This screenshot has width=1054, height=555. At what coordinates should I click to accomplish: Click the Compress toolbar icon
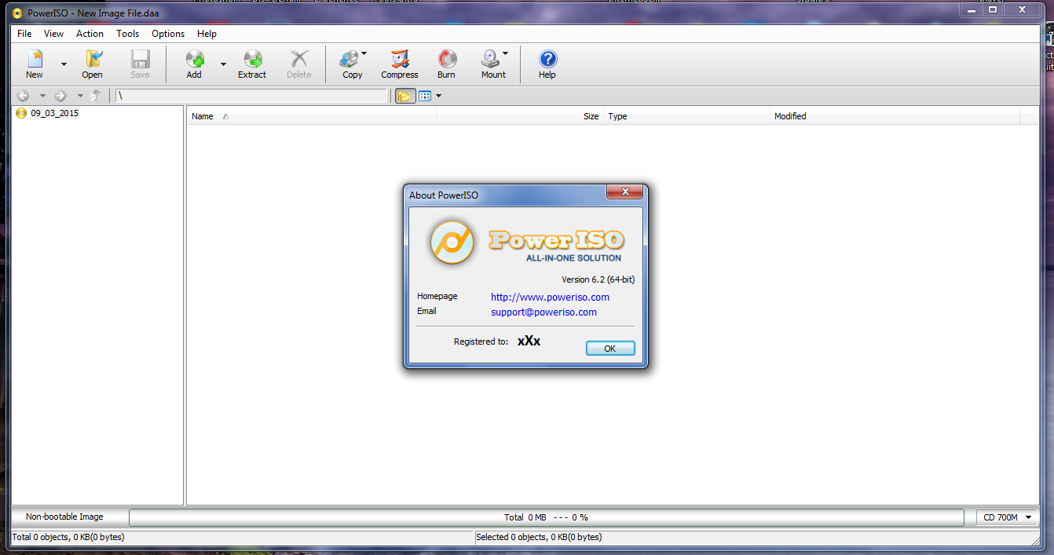coord(400,64)
